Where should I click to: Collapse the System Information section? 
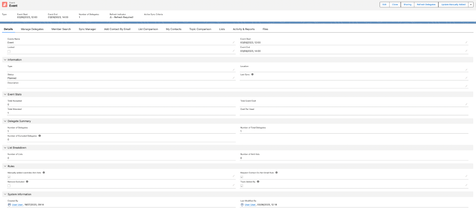[x=5, y=194]
